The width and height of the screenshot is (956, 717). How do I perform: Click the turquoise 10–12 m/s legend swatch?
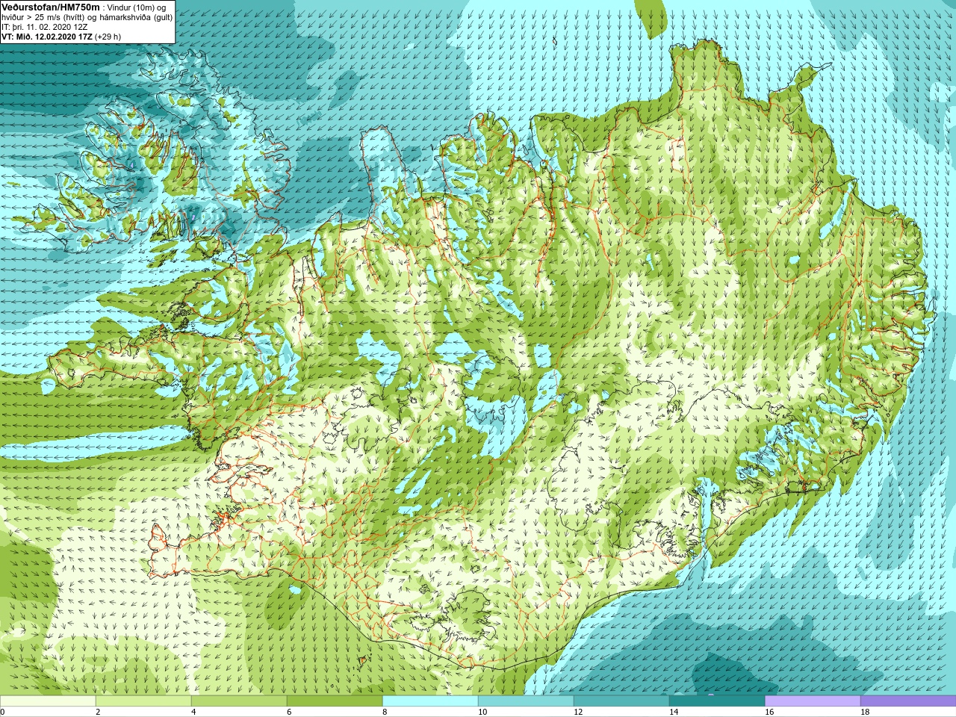pyautogui.click(x=526, y=701)
